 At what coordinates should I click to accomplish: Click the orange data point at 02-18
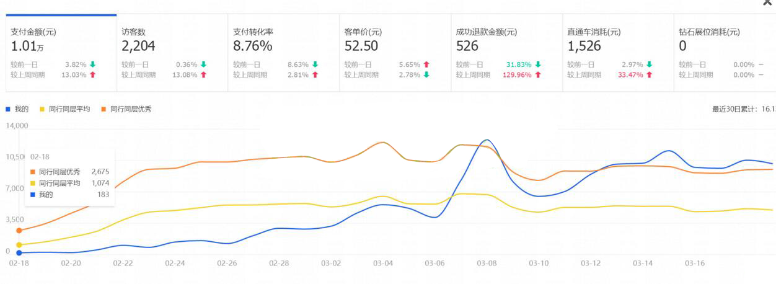click(19, 231)
